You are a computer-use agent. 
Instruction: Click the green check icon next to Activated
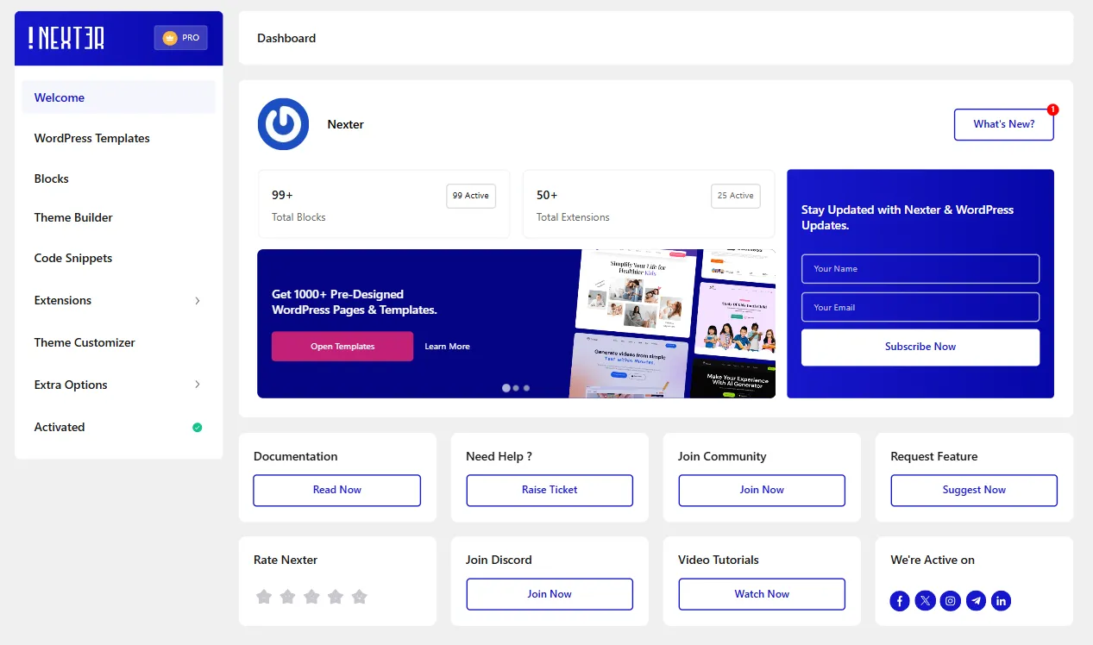197,427
